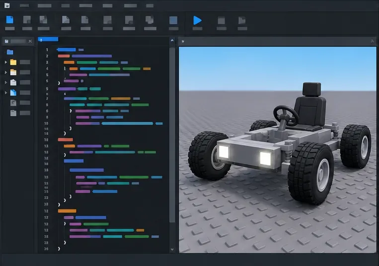Select the yellow folder icon in the explorer

pos(13,62)
